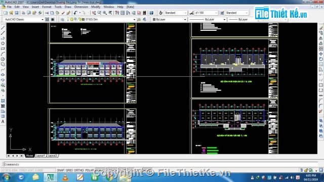324x182 pixels.
Task: Click the Undo arrow icon
Action: click(x=75, y=13)
